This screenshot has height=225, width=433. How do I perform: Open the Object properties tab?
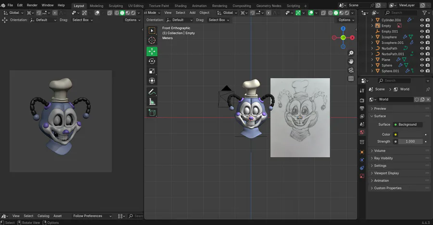pyautogui.click(x=362, y=152)
